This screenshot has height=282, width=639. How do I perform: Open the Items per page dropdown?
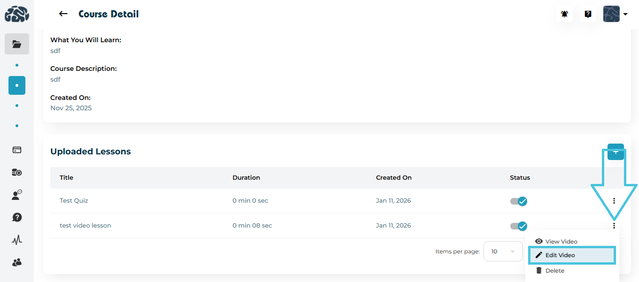click(503, 252)
